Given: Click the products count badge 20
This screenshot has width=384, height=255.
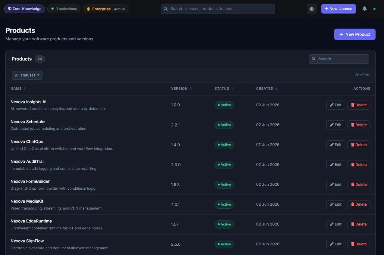Looking at the screenshot, I should click(40, 59).
